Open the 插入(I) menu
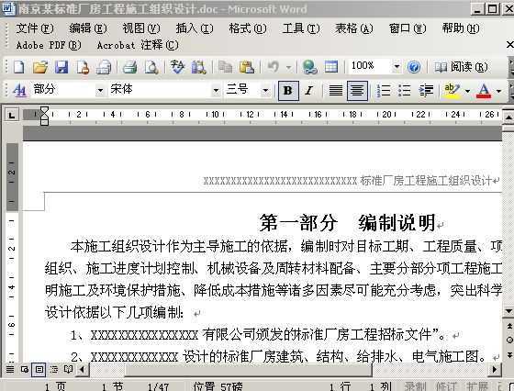Viewport: 514px width, 391px height. tap(195, 28)
